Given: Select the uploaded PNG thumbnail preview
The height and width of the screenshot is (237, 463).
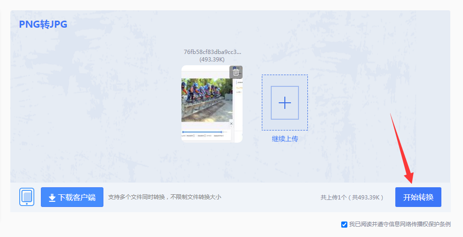Looking at the screenshot, I should (212, 104).
